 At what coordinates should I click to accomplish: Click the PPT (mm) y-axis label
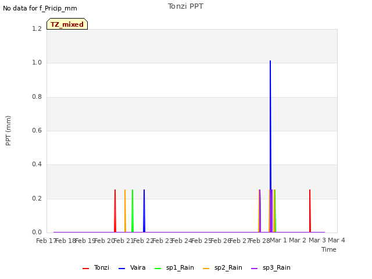[8, 130]
